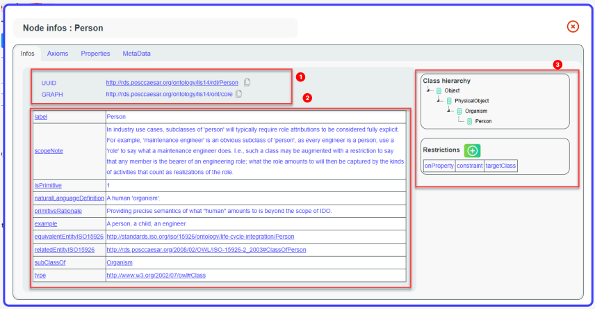The width and height of the screenshot is (595, 309).
Task: Click the isPrimitive property link
Action: pyautogui.click(x=48, y=185)
